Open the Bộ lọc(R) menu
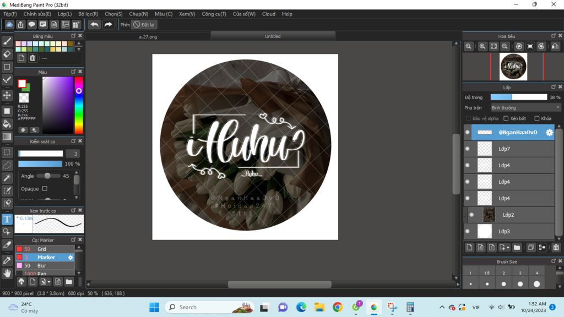Image resolution: width=564 pixels, height=317 pixels. click(x=88, y=14)
